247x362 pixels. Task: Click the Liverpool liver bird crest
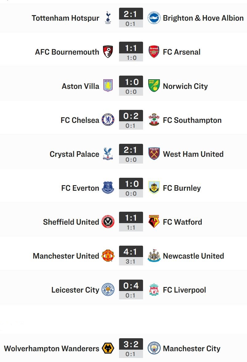(154, 289)
